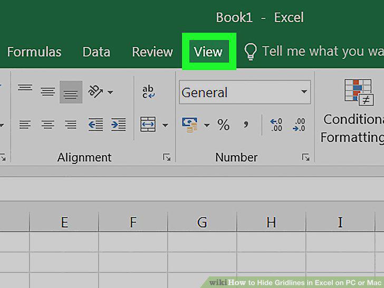The height and width of the screenshot is (288, 384).
Task: Expand the Merge & Center dropdown arrow
Action: pos(165,125)
